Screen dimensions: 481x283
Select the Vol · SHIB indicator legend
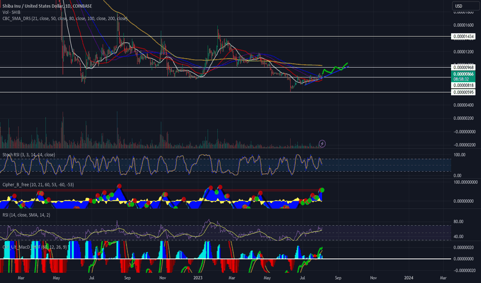pyautogui.click(x=11, y=12)
